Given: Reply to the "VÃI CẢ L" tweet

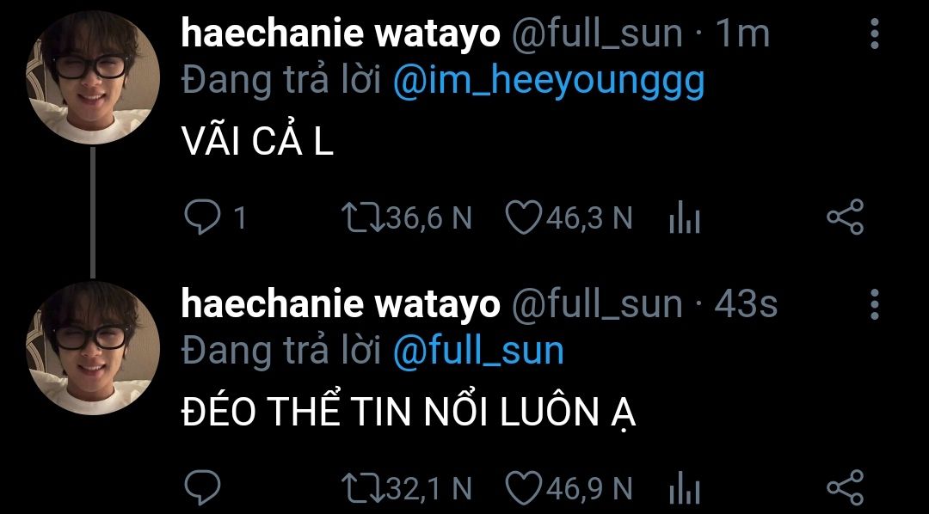Looking at the screenshot, I should tap(202, 218).
